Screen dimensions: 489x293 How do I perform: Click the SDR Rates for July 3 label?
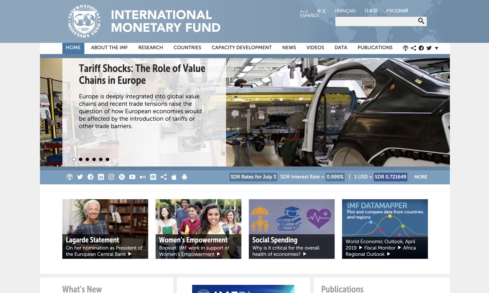[253, 177]
